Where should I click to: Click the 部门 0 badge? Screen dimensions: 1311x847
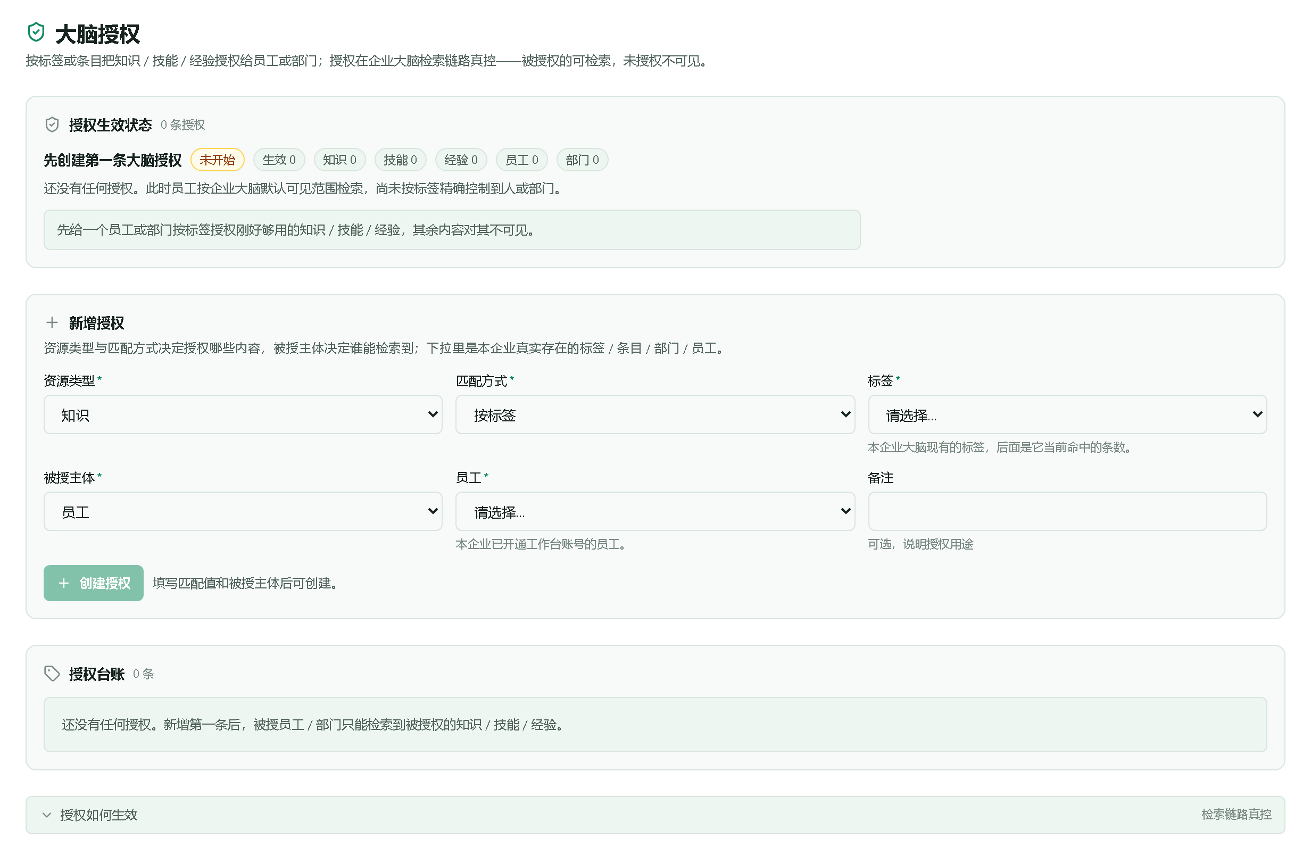point(583,160)
